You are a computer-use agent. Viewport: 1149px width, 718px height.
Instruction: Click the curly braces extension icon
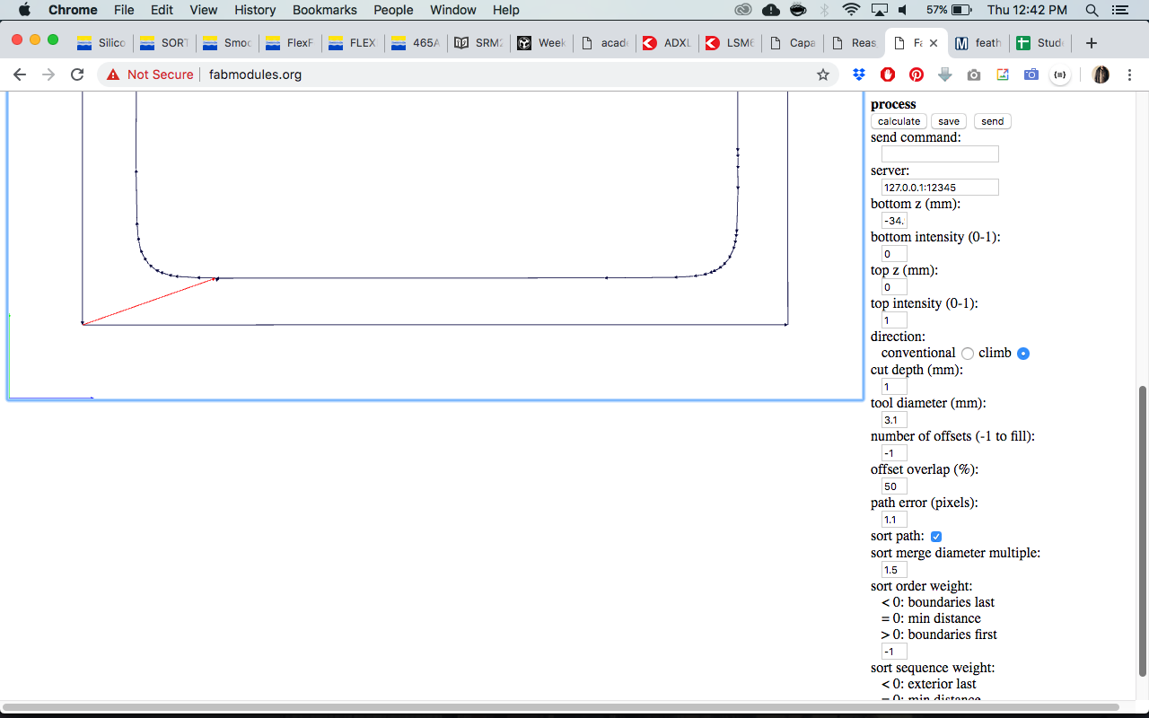click(1060, 74)
